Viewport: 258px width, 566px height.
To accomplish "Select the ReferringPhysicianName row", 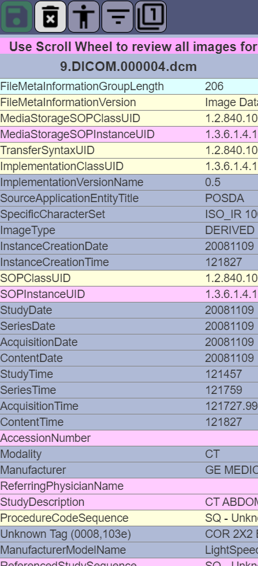I will tap(129, 486).
